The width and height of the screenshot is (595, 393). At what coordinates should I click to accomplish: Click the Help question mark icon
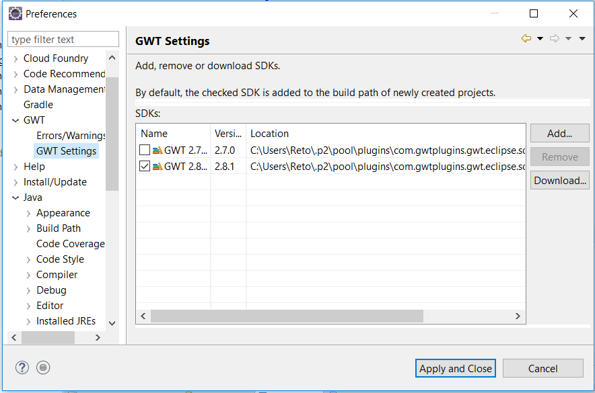pos(22,367)
